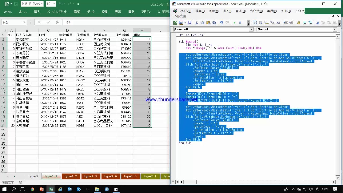Viewport: 343px width, 193px height.
Task: Expand the Macro1 procedure dropdown
Action: point(335,29)
